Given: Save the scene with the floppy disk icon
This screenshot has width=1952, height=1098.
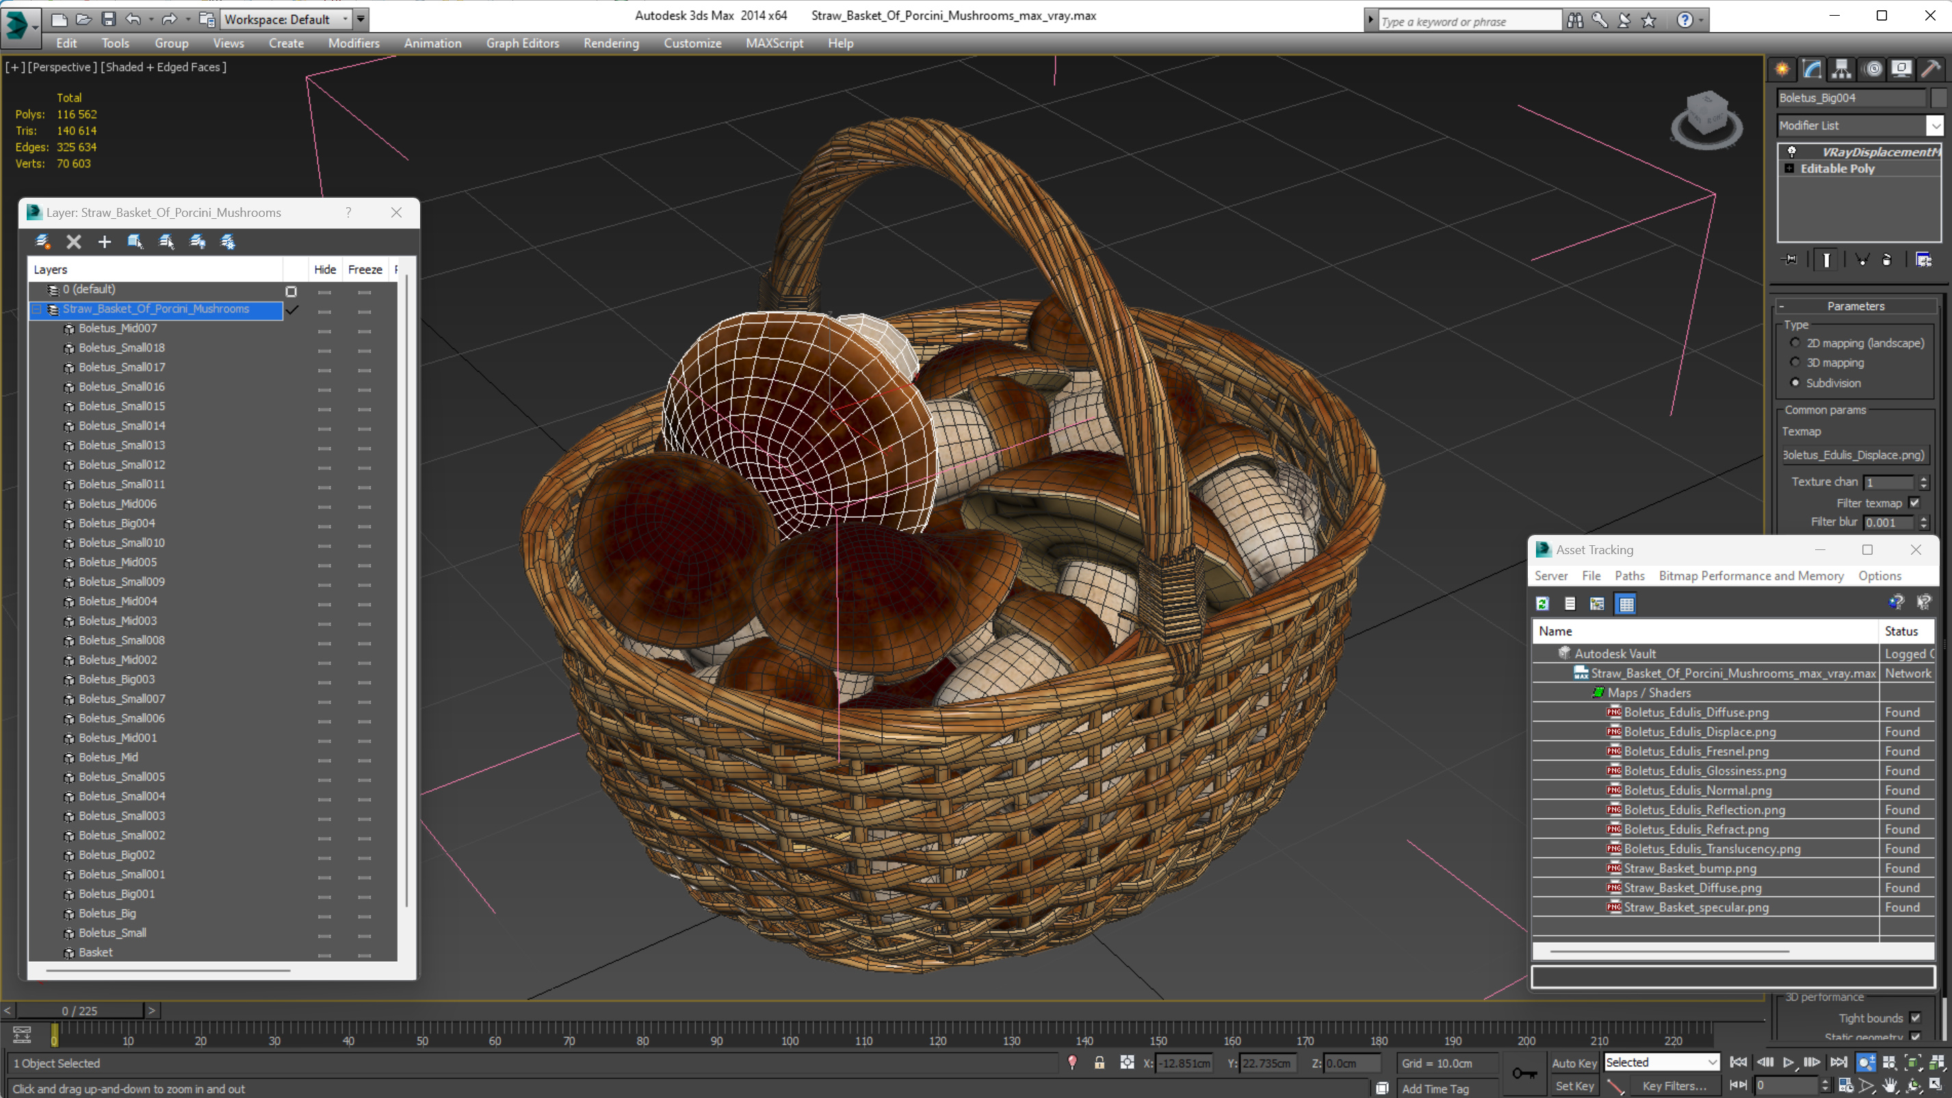Looking at the screenshot, I should pos(108,19).
